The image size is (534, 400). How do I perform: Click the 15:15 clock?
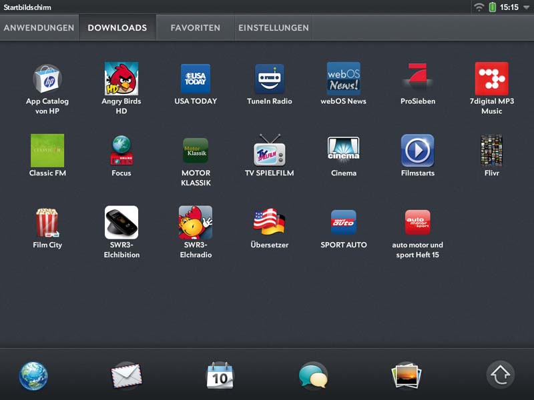click(509, 7)
